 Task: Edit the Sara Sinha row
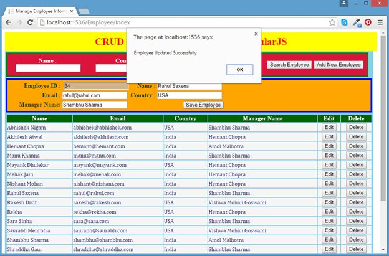(329, 221)
